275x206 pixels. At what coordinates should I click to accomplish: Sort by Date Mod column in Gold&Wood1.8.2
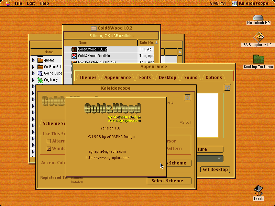(x=146, y=43)
